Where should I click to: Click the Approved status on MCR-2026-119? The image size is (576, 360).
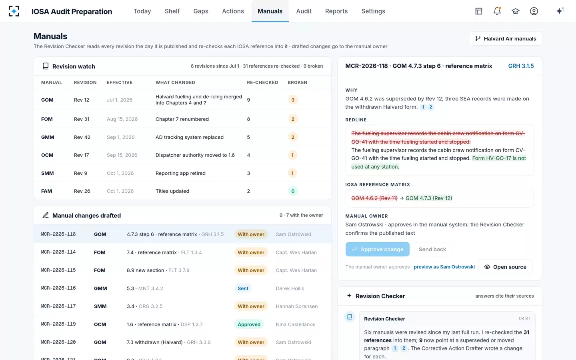point(249,324)
